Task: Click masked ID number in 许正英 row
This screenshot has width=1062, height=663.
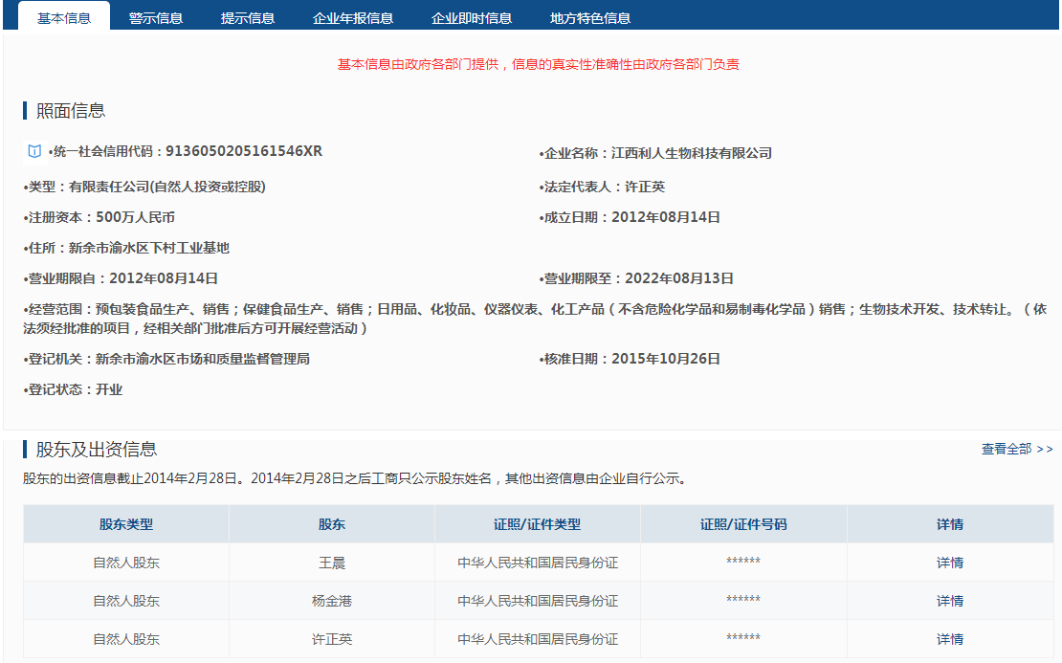Action: (743, 636)
